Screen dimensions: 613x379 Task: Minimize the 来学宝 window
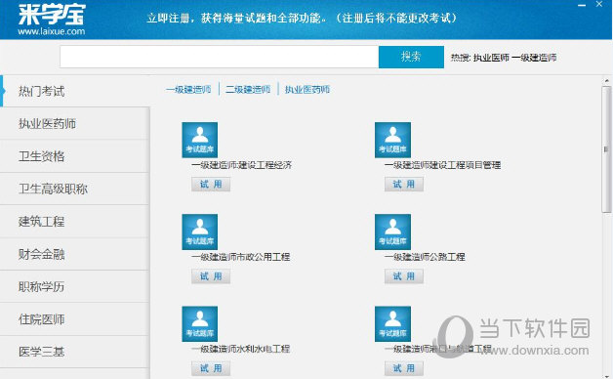tap(582, 5)
